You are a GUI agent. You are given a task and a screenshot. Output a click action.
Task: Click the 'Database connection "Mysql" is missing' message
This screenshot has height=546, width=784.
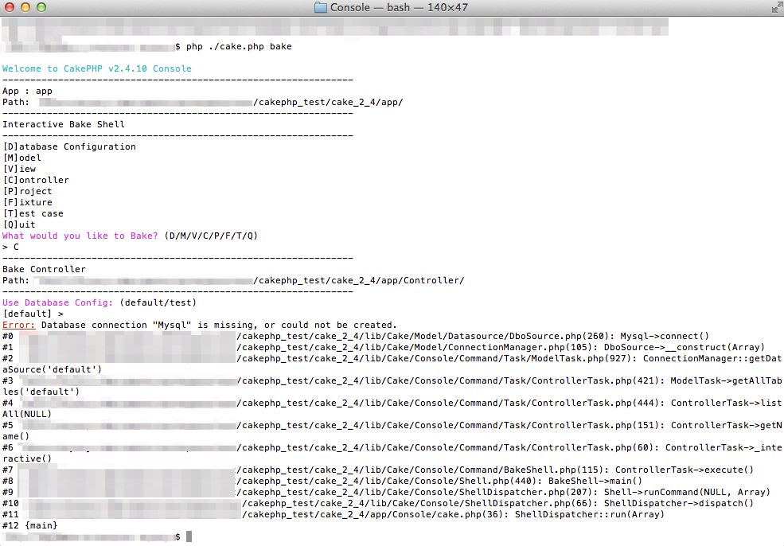tap(219, 325)
